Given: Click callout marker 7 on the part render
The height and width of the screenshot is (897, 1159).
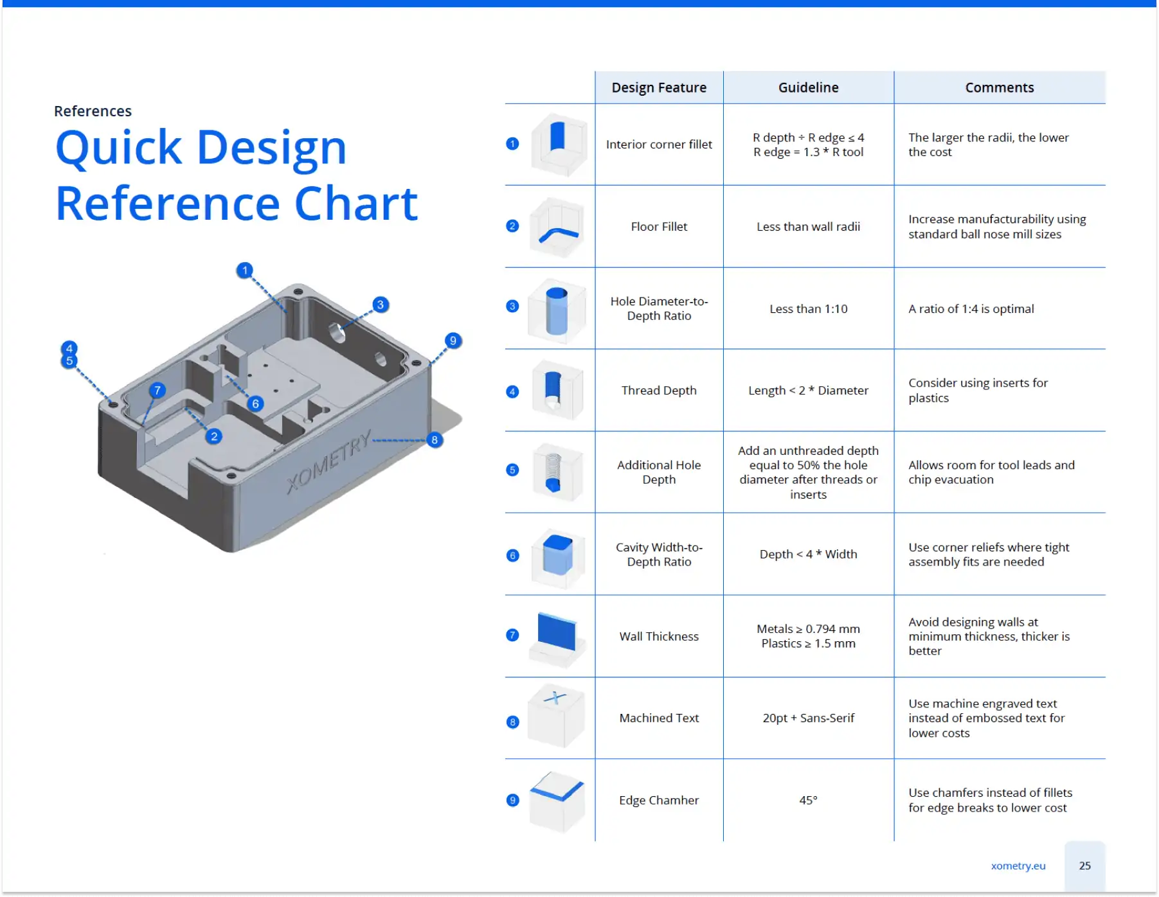Looking at the screenshot, I should pyautogui.click(x=157, y=390).
